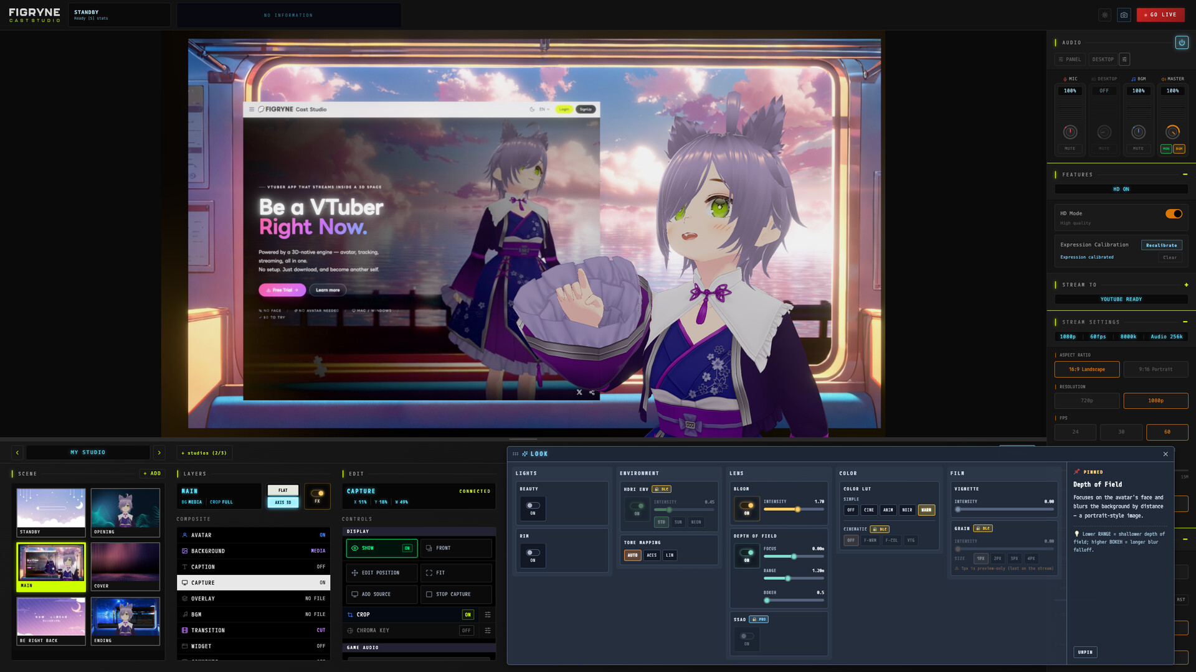Click the BACKGROUND layer image icon
Image resolution: width=1196 pixels, height=672 pixels.
click(185, 551)
